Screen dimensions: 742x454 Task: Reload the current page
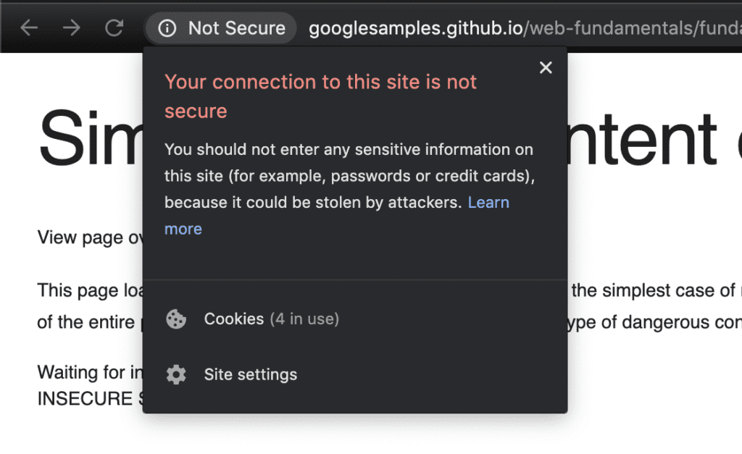tap(114, 28)
